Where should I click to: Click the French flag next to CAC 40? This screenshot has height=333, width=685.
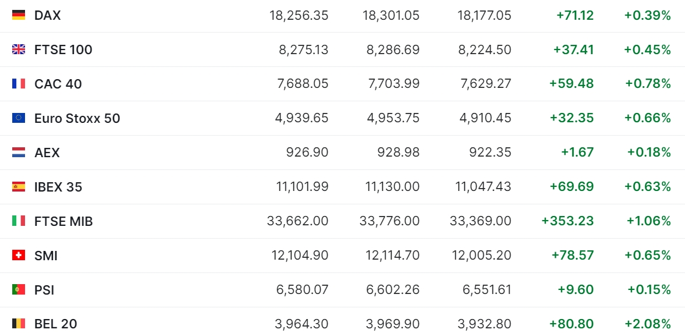pos(19,84)
